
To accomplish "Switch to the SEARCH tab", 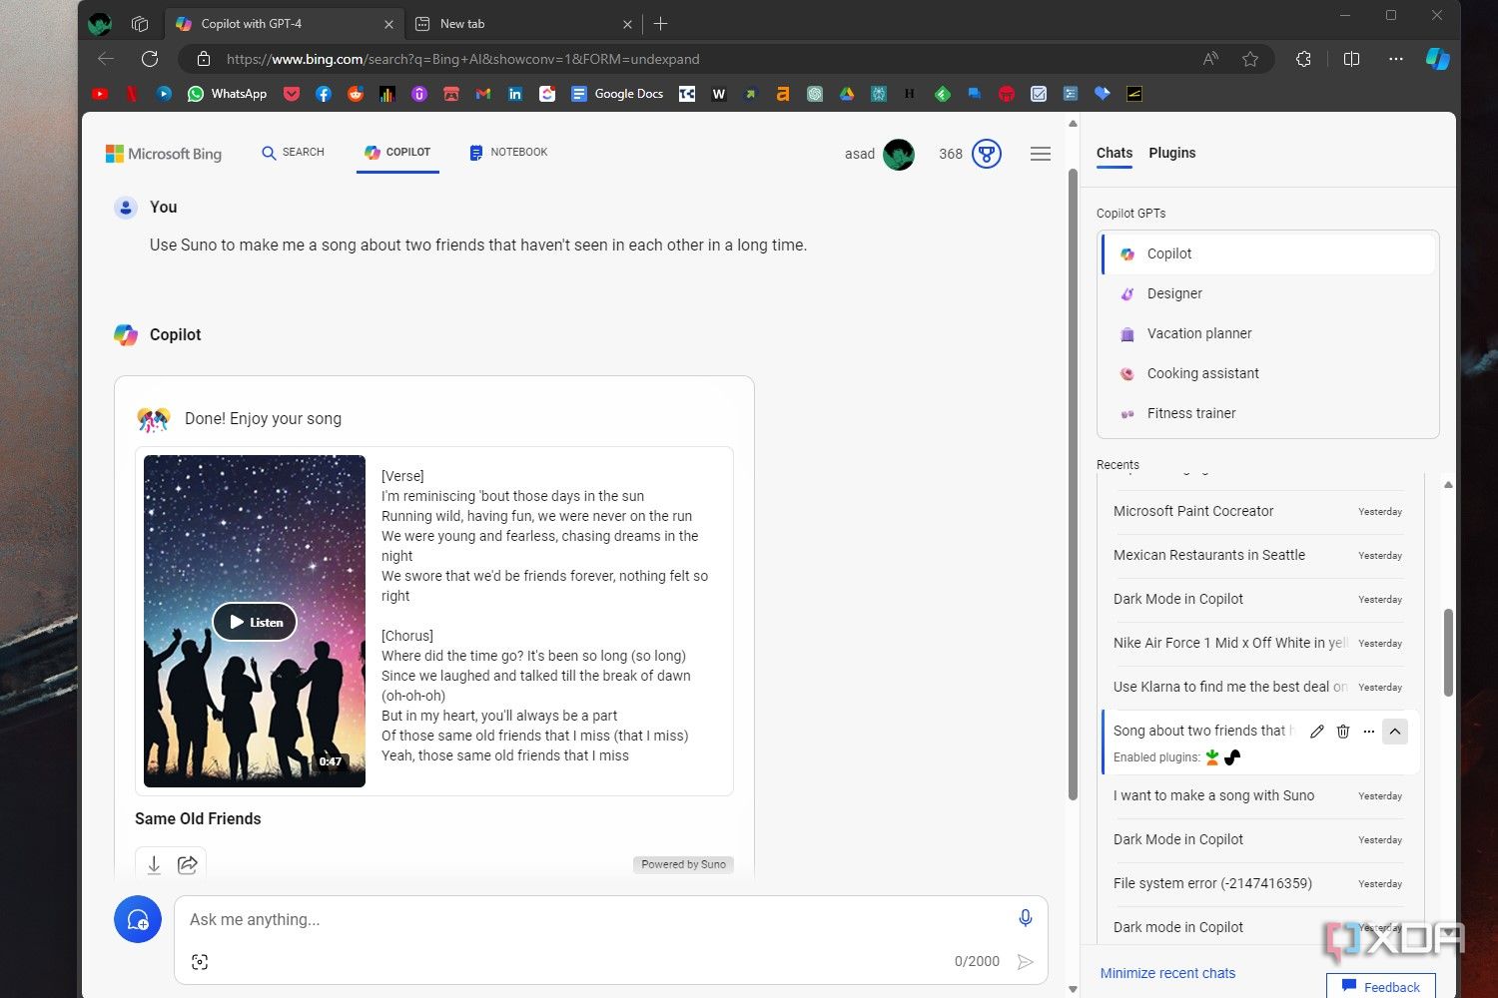I will point(293,153).
